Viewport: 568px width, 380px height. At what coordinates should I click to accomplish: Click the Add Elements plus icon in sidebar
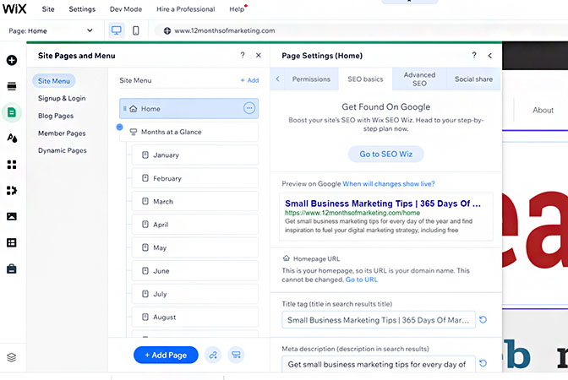pyautogui.click(x=12, y=60)
